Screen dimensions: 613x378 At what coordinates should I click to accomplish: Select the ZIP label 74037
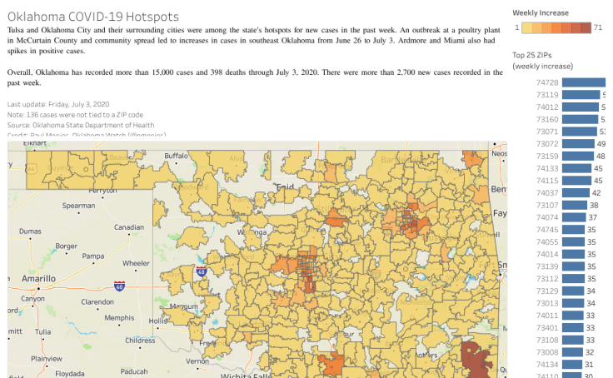[547, 192]
